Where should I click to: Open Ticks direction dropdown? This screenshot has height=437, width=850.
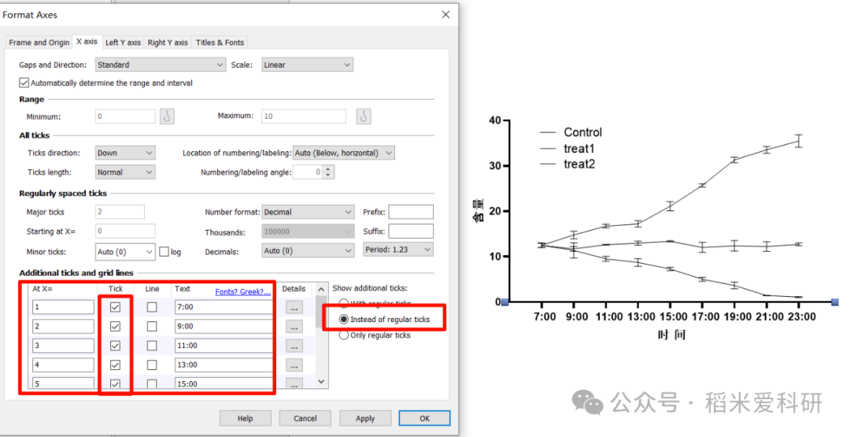(125, 153)
